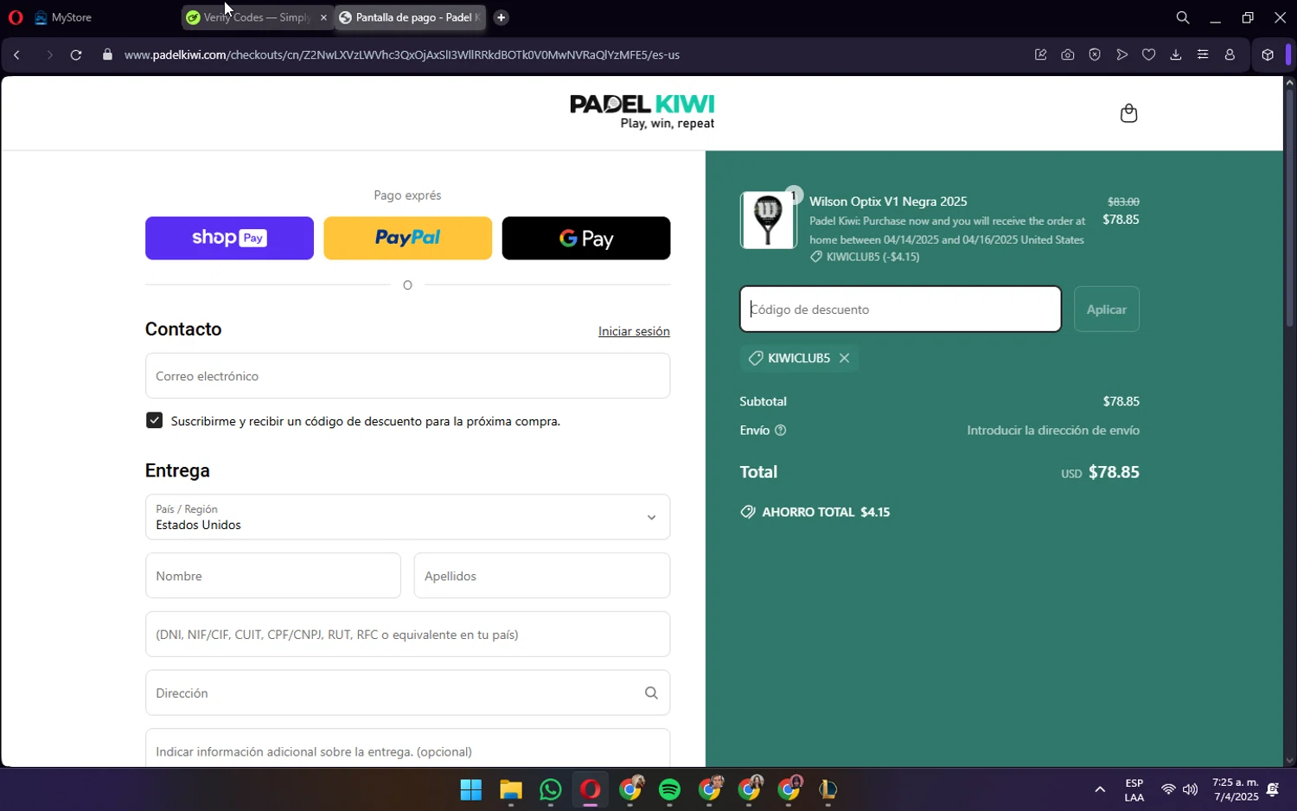Open the easy setup menu icon
Image resolution: width=1297 pixels, height=811 pixels.
coord(1203,54)
